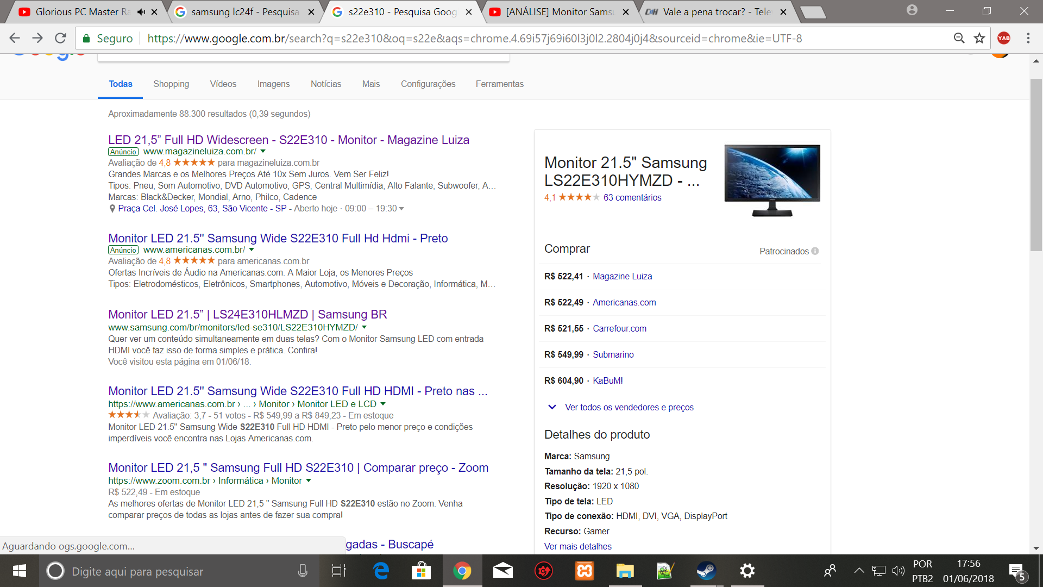Select the Todas search tab
The image size is (1043, 587).
click(121, 84)
